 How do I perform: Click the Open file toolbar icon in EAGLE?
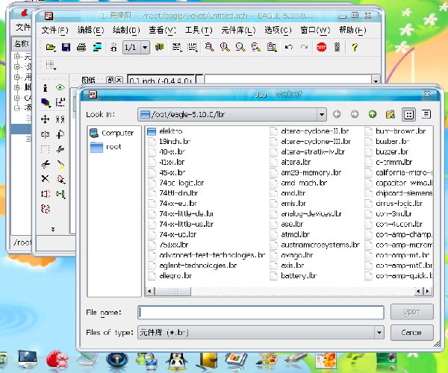51,48
